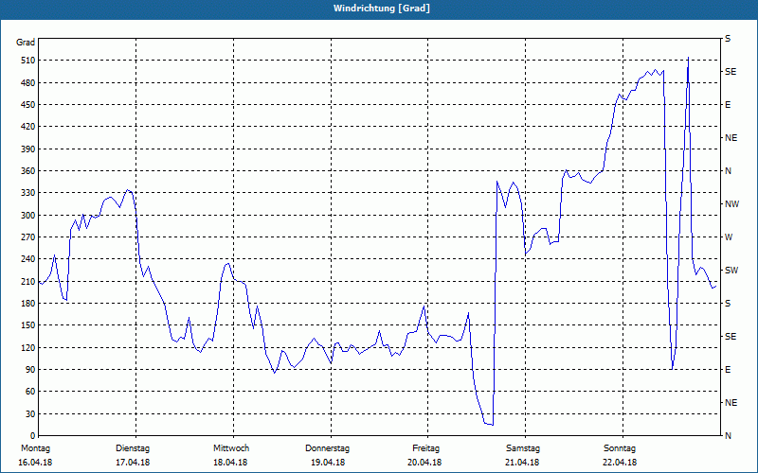Click the 'Mittwoch' day label
The height and width of the screenshot is (473, 758).
click(x=231, y=448)
